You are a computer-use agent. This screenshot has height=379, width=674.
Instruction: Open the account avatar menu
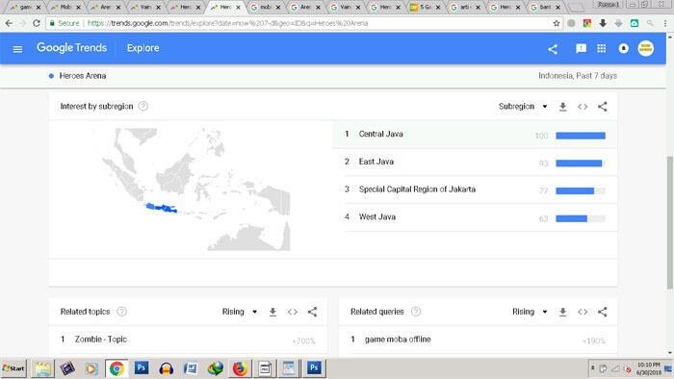pos(646,48)
